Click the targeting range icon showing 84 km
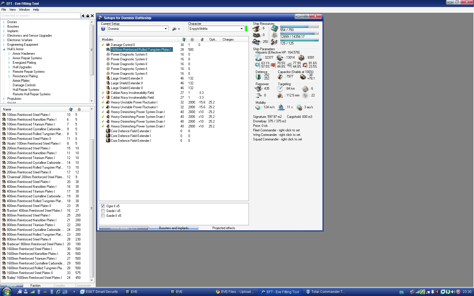Screen dimensions: 474x296 (x=280, y=89)
